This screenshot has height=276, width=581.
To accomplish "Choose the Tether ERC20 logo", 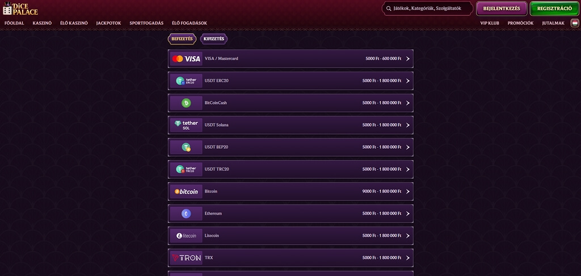I will pos(186,81).
